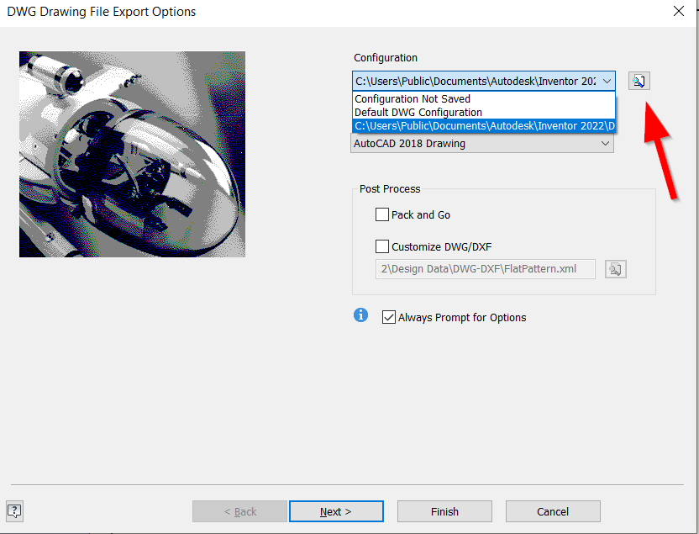
Task: Click the browse icon beside FlatPattern.xml path
Action: point(615,268)
